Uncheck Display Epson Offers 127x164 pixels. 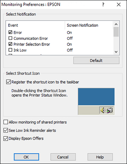[x=6, y=139]
